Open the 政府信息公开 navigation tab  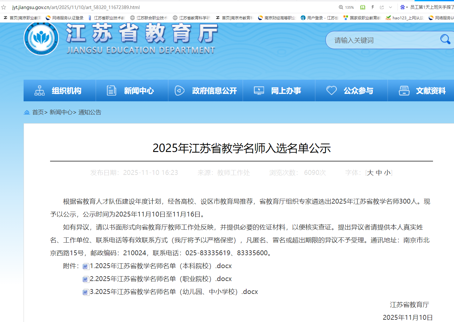(x=206, y=91)
